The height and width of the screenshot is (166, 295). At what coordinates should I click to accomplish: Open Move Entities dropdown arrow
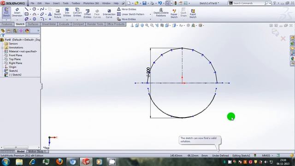point(150,19)
